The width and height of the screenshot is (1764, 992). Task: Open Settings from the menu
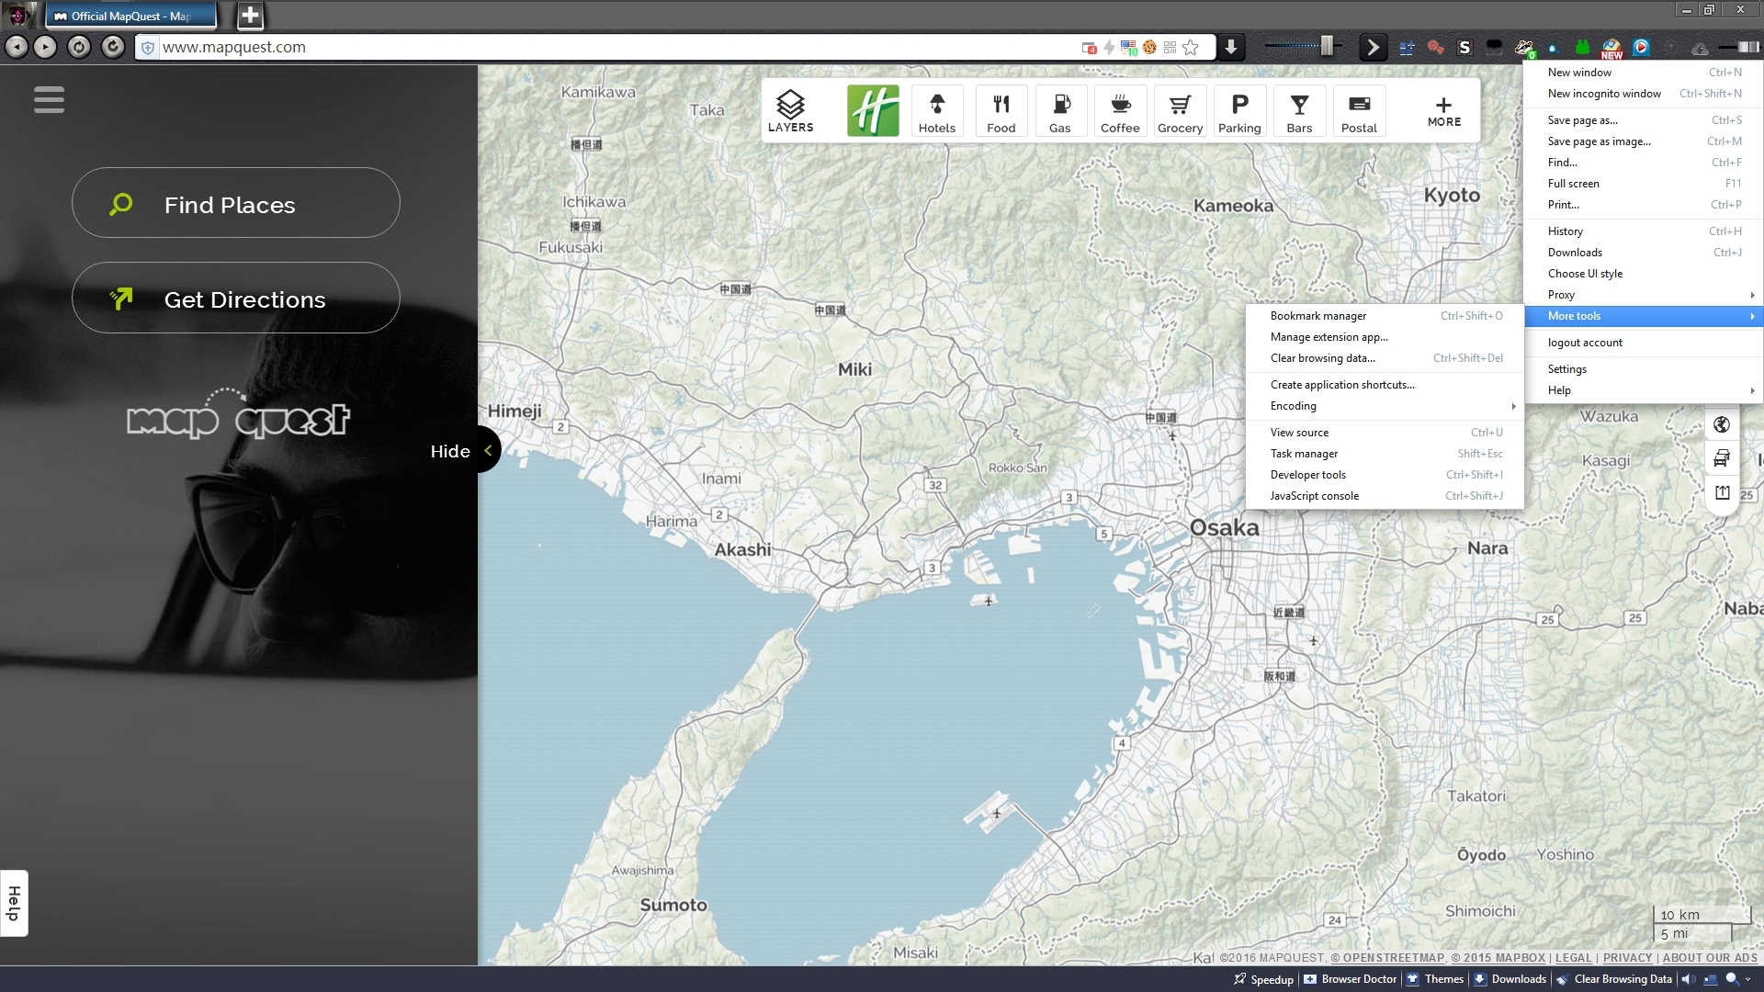(1644, 369)
